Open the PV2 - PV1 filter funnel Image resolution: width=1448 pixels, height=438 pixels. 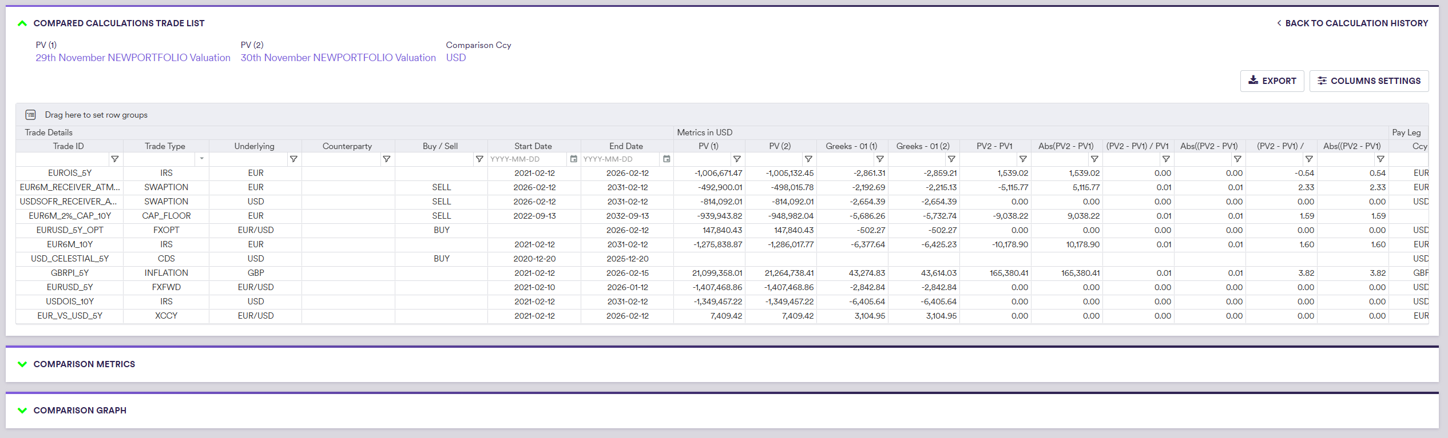1023,159
